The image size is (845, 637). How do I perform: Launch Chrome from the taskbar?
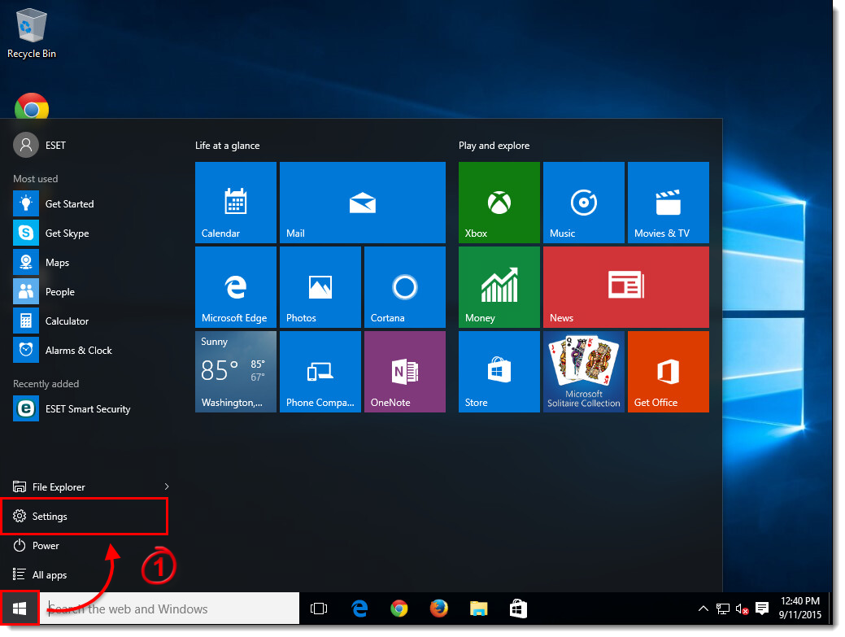(x=399, y=609)
